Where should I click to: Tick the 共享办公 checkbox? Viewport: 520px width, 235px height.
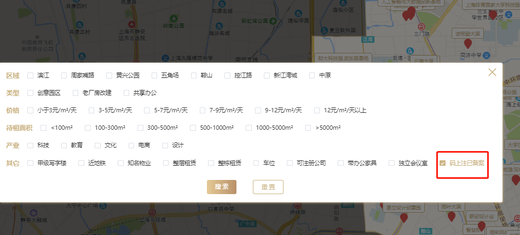[126, 93]
